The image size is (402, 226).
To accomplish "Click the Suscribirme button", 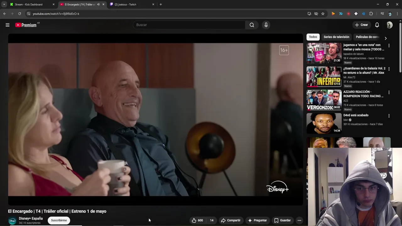I will click(59, 220).
